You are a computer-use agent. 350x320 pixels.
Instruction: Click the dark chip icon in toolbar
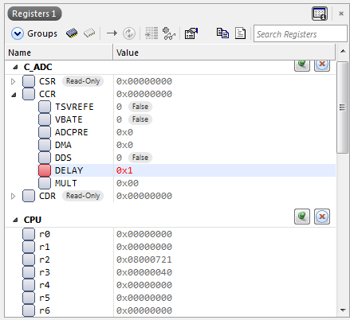pyautogui.click(x=72, y=33)
